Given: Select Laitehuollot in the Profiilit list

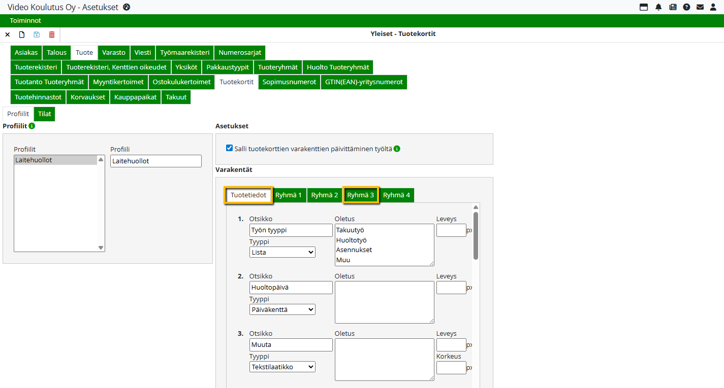Looking at the screenshot, I should 55,160.
